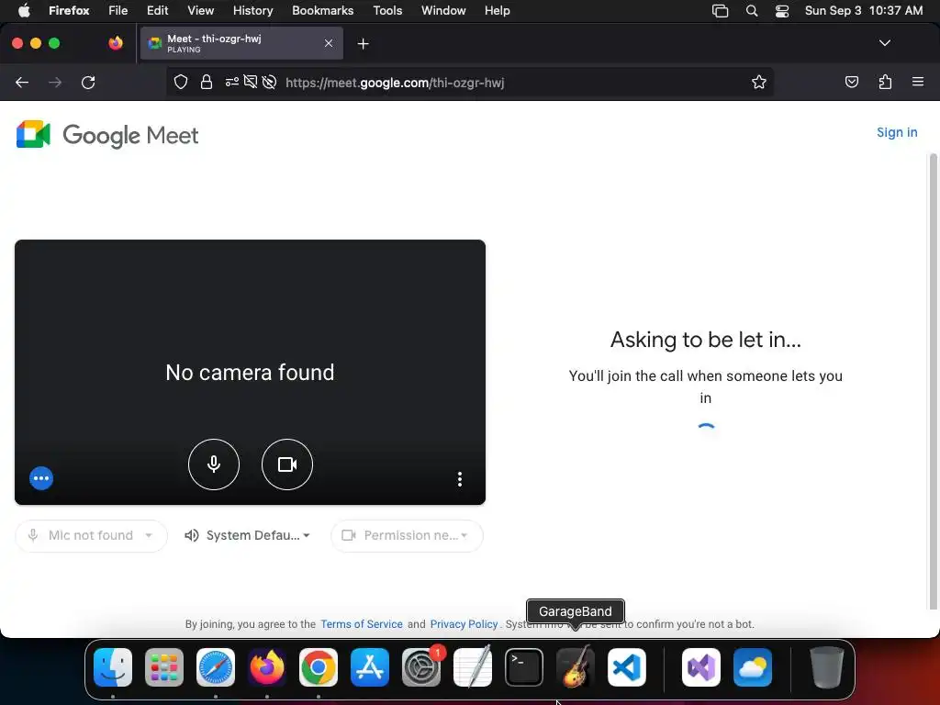Click the Sign in link
This screenshot has width=940, height=705.
point(897,132)
